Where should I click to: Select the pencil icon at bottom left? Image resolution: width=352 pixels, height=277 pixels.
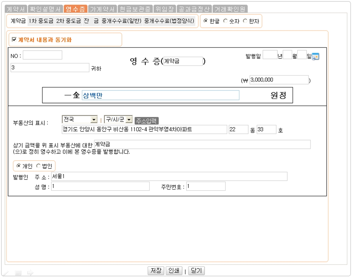tap(5, 273)
